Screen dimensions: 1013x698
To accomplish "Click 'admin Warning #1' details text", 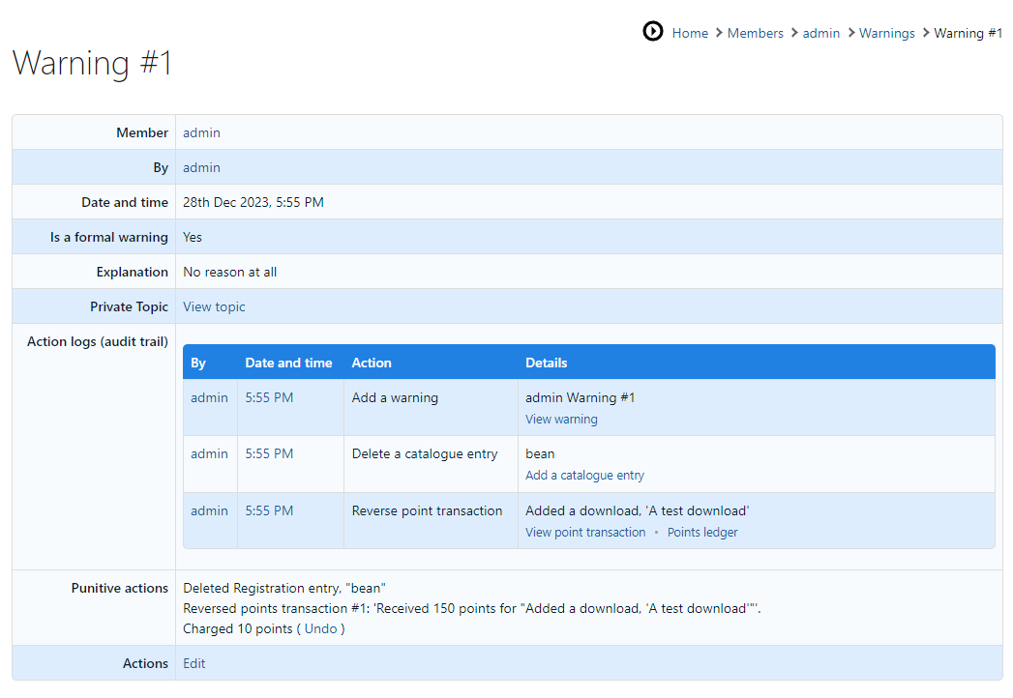I will tap(581, 397).
